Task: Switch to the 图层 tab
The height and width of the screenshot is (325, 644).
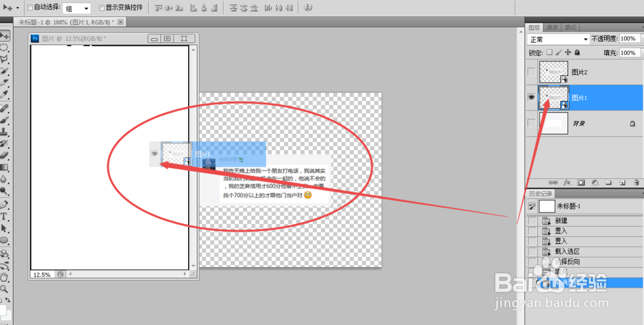Action: 534,28
